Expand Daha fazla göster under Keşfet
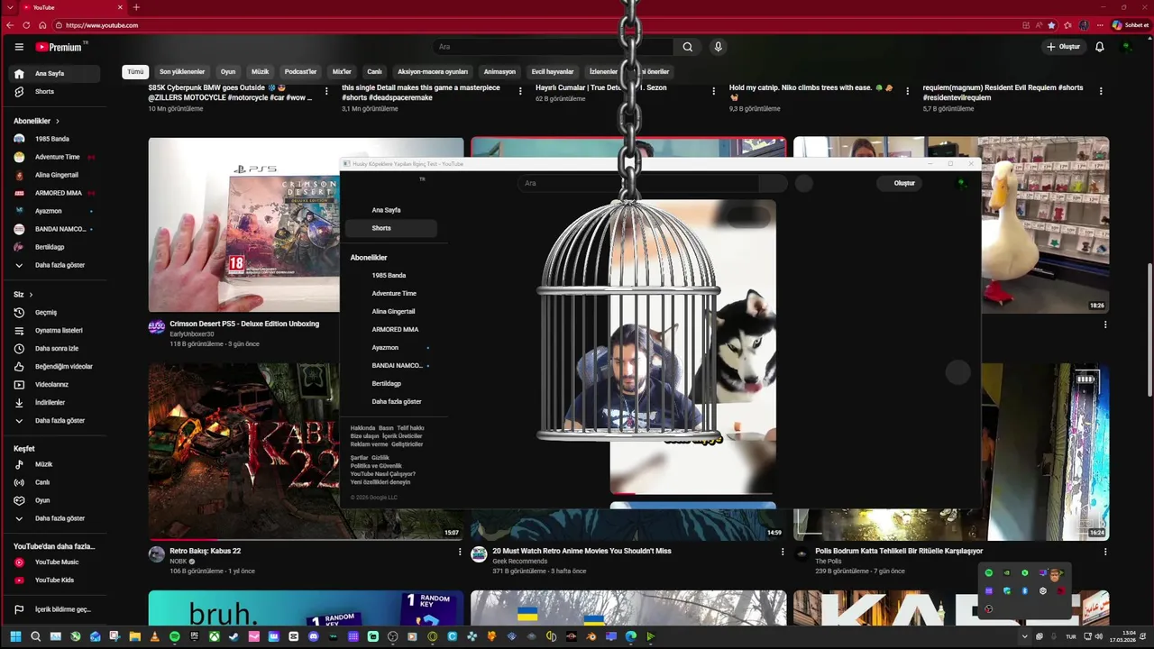Screen dimensions: 1154x649 54,518
